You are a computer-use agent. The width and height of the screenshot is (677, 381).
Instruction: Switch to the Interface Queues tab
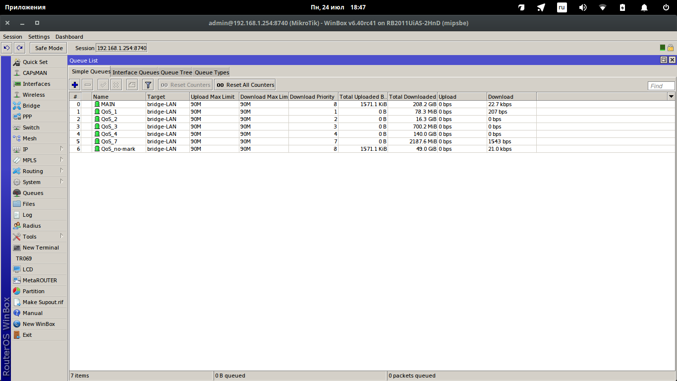point(135,72)
